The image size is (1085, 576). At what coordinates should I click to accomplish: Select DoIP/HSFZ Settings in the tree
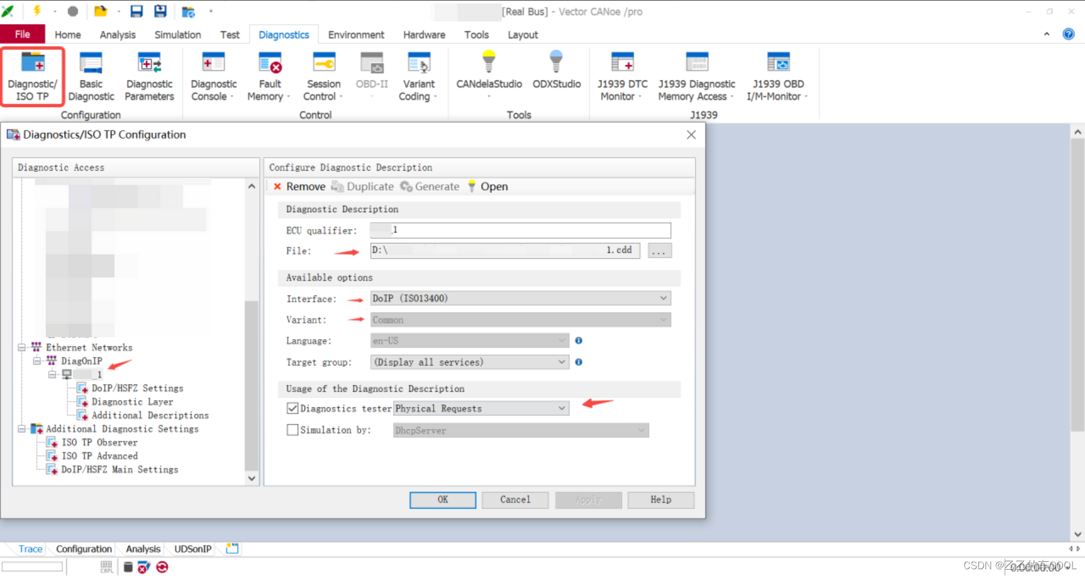pos(137,388)
